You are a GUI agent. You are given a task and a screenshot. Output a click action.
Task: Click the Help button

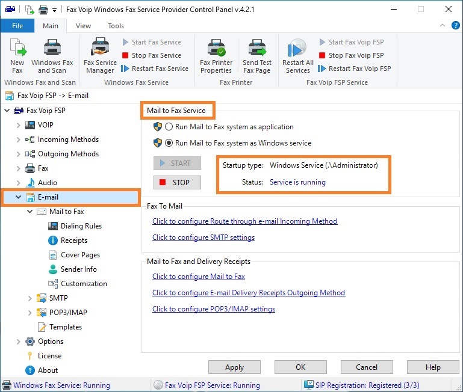[433, 367]
